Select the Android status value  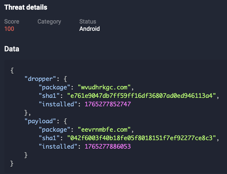coord(90,29)
